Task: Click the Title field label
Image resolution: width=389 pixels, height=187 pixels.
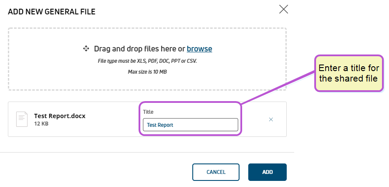Action: click(x=148, y=112)
